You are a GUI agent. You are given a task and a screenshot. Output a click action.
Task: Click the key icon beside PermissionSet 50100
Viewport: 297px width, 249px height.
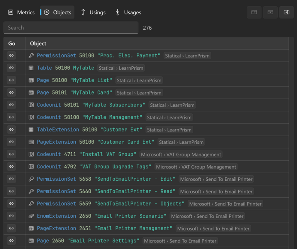(31, 56)
